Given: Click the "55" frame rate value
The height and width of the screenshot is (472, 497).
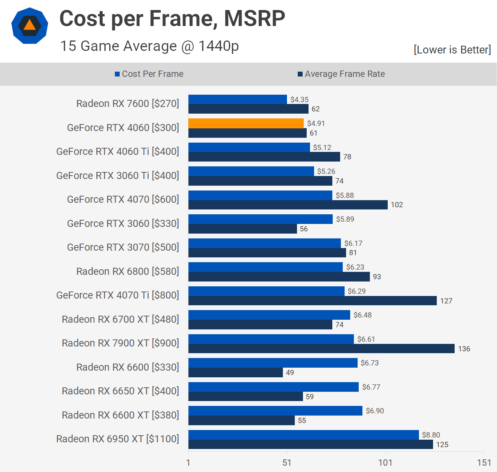Looking at the screenshot, I should [x=302, y=420].
